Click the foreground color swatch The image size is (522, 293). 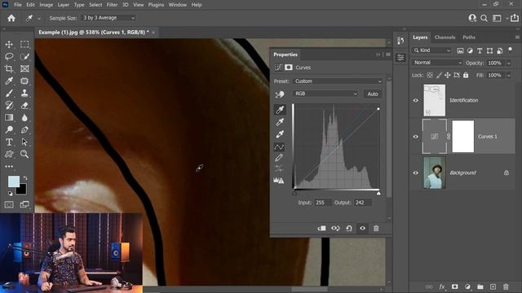pos(13,181)
